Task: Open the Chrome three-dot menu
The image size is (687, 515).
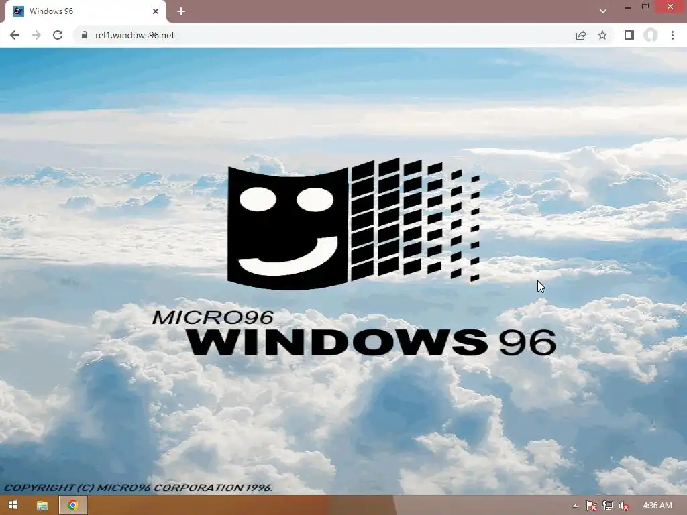Action: point(672,35)
